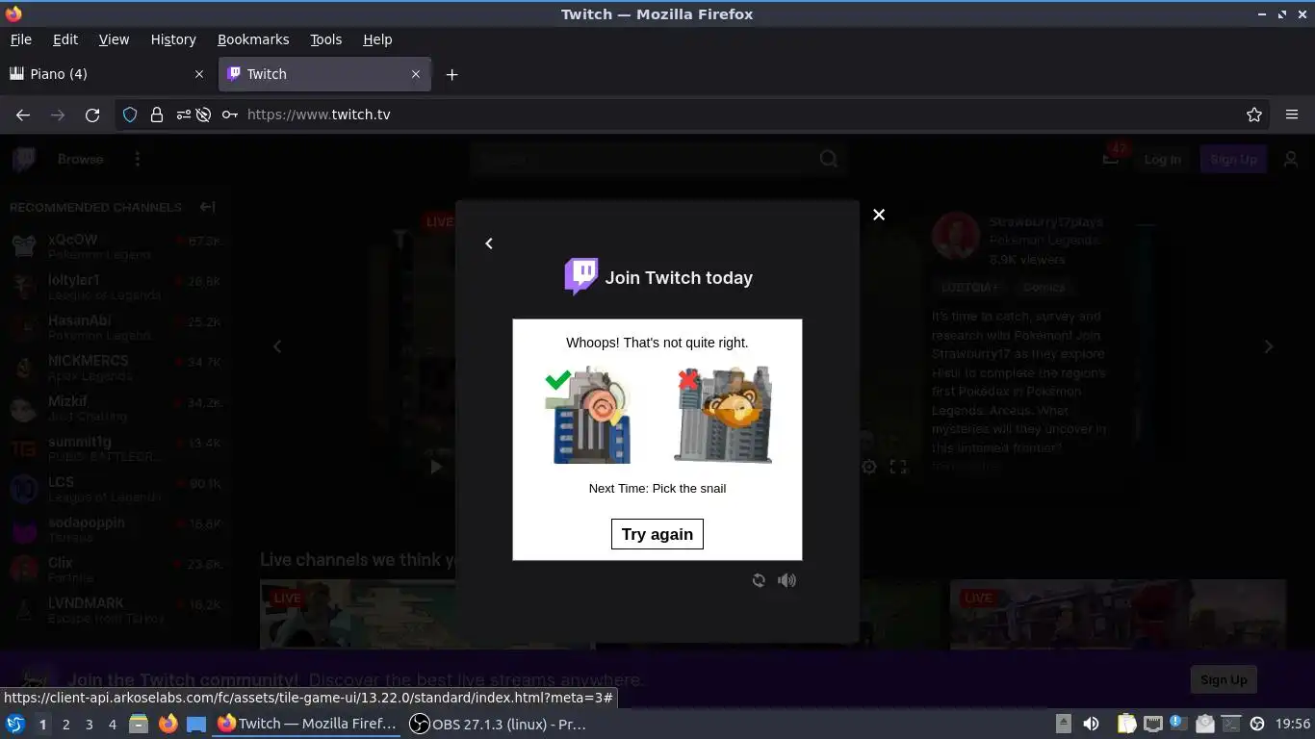This screenshot has height=739, width=1315.
Task: Reload the current page
Action: click(92, 115)
